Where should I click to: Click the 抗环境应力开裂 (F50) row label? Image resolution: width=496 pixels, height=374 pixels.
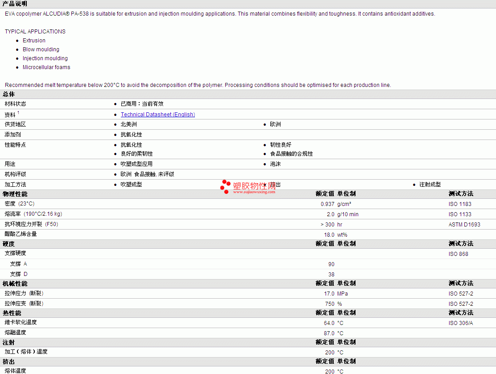pos(31,224)
